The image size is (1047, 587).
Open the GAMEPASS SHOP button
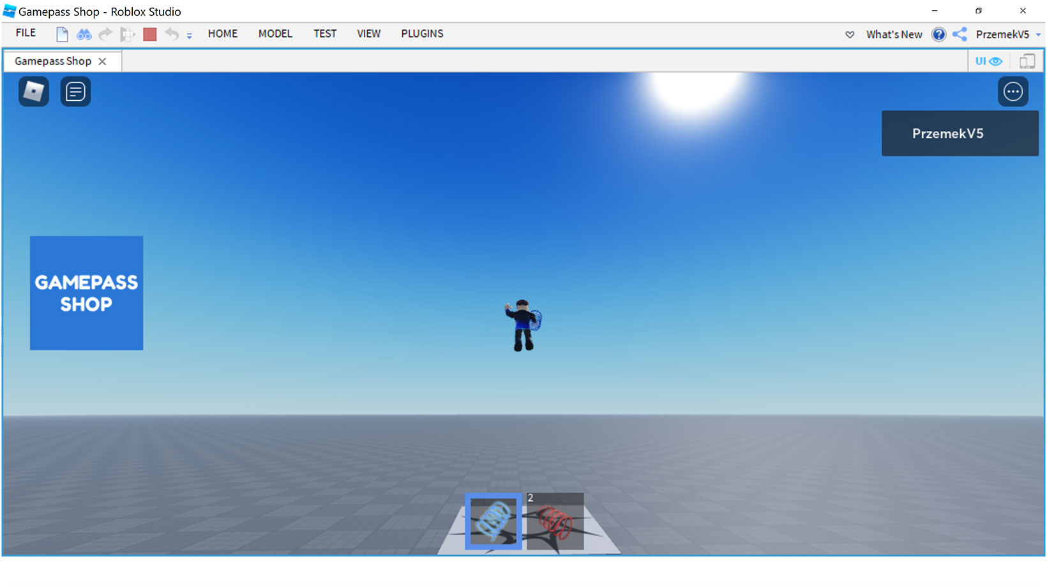(86, 293)
